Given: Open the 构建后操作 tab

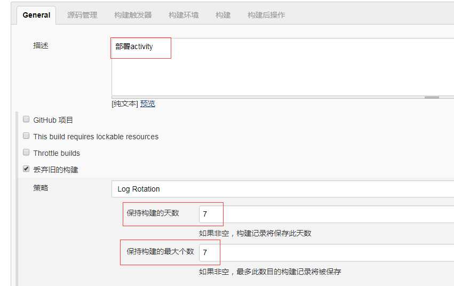Looking at the screenshot, I should pyautogui.click(x=266, y=15).
